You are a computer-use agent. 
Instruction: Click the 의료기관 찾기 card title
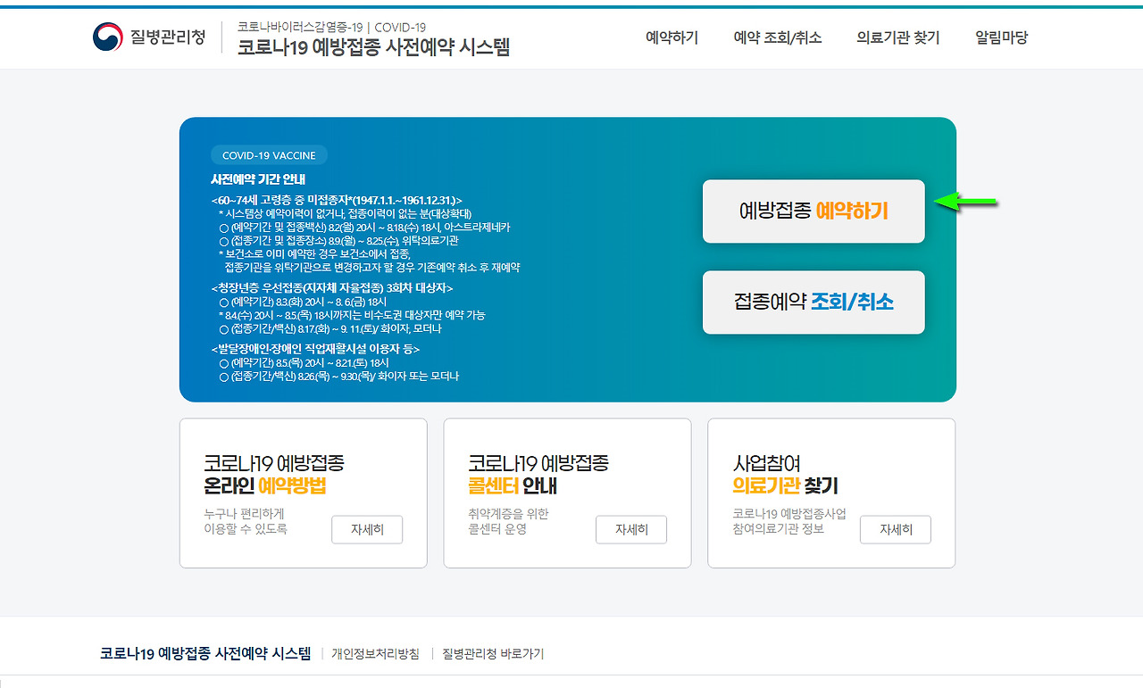(x=785, y=486)
